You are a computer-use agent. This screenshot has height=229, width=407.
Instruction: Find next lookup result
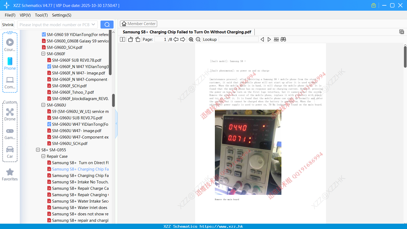(269, 39)
